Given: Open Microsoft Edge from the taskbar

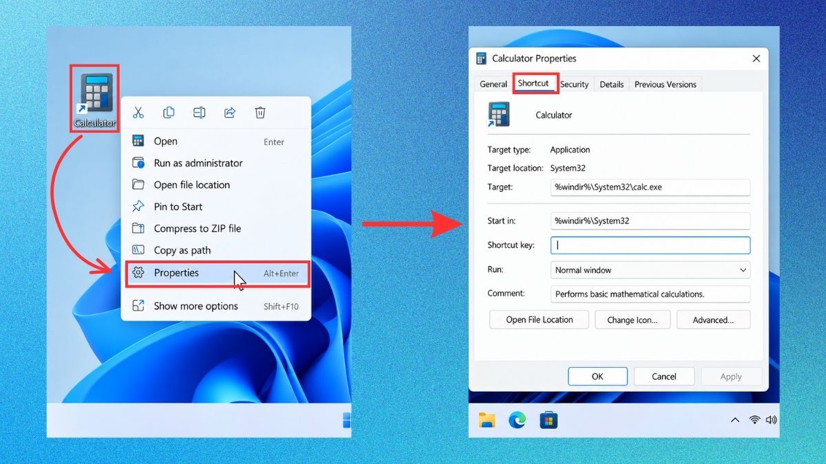Looking at the screenshot, I should point(517,420).
